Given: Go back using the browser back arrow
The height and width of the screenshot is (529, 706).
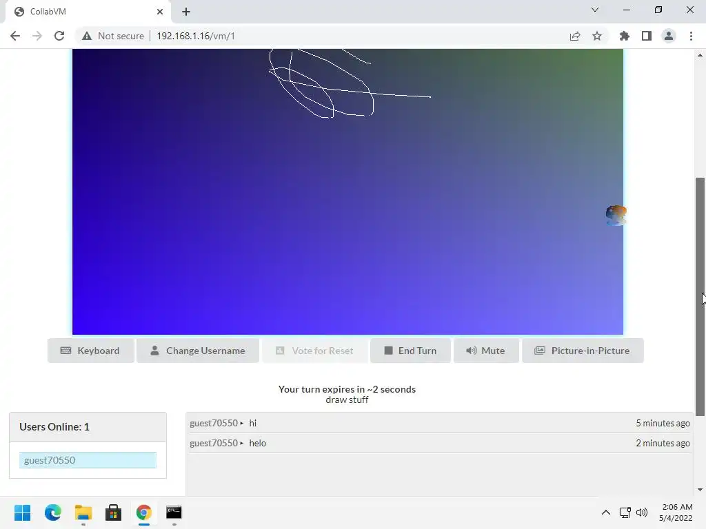Looking at the screenshot, I should [15, 36].
